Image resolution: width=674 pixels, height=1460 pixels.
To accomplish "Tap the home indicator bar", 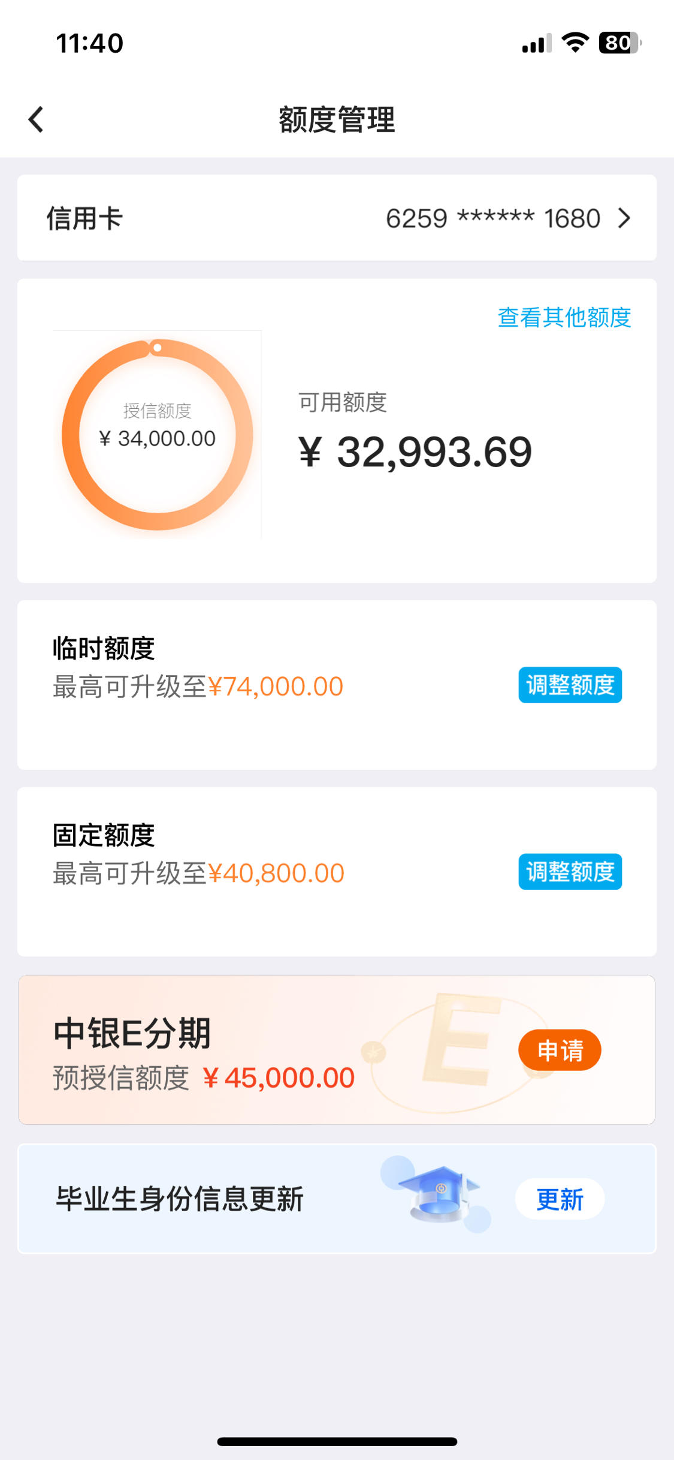I will (337, 1441).
